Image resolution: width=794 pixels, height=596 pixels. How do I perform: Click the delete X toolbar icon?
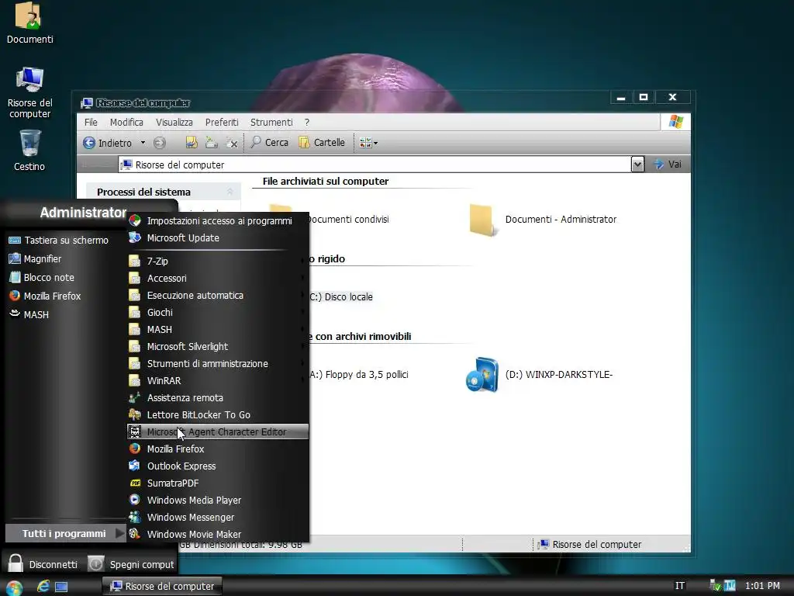pos(232,143)
